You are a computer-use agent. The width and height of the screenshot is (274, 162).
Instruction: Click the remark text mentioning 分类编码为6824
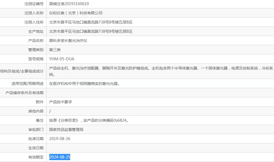point(89,121)
